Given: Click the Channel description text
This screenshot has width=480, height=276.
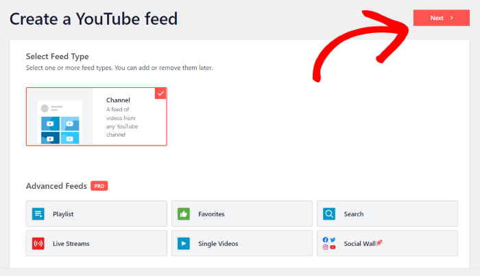Looking at the screenshot, I should click(x=122, y=122).
